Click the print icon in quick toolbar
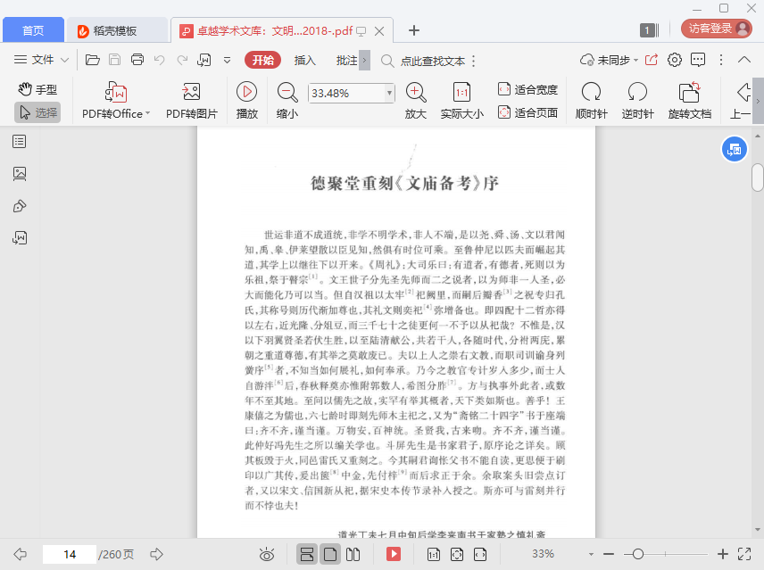764x570 pixels. pyautogui.click(x=137, y=60)
